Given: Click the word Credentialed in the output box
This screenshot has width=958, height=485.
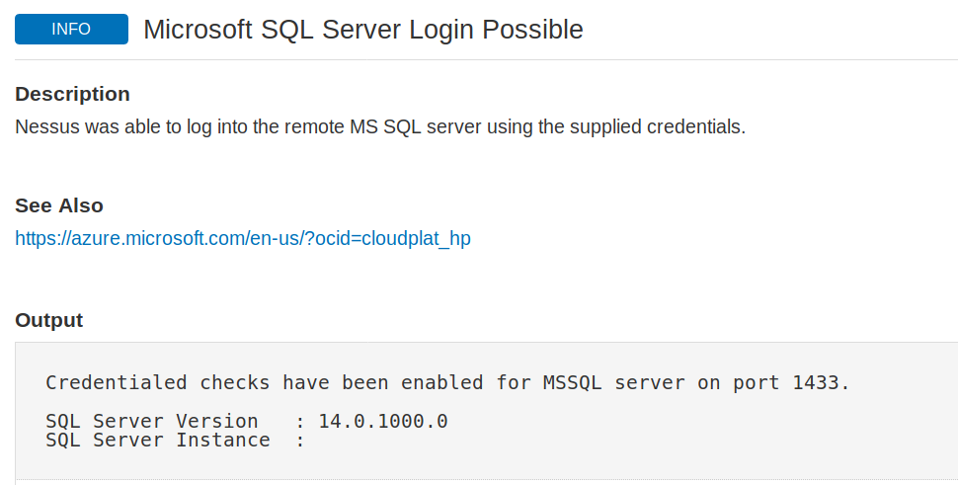Looking at the screenshot, I should pyautogui.click(x=117, y=382).
